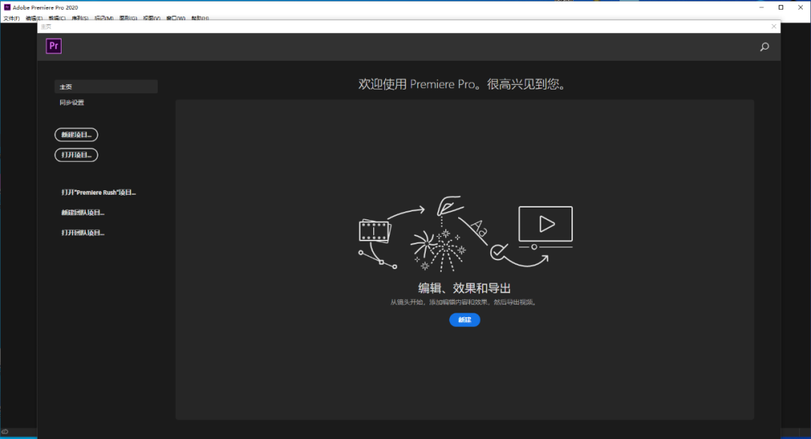Click the 新建项目... button
The height and width of the screenshot is (439, 811).
click(76, 135)
